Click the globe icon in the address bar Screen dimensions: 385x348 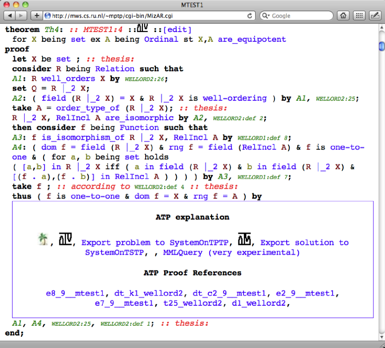(48, 16)
